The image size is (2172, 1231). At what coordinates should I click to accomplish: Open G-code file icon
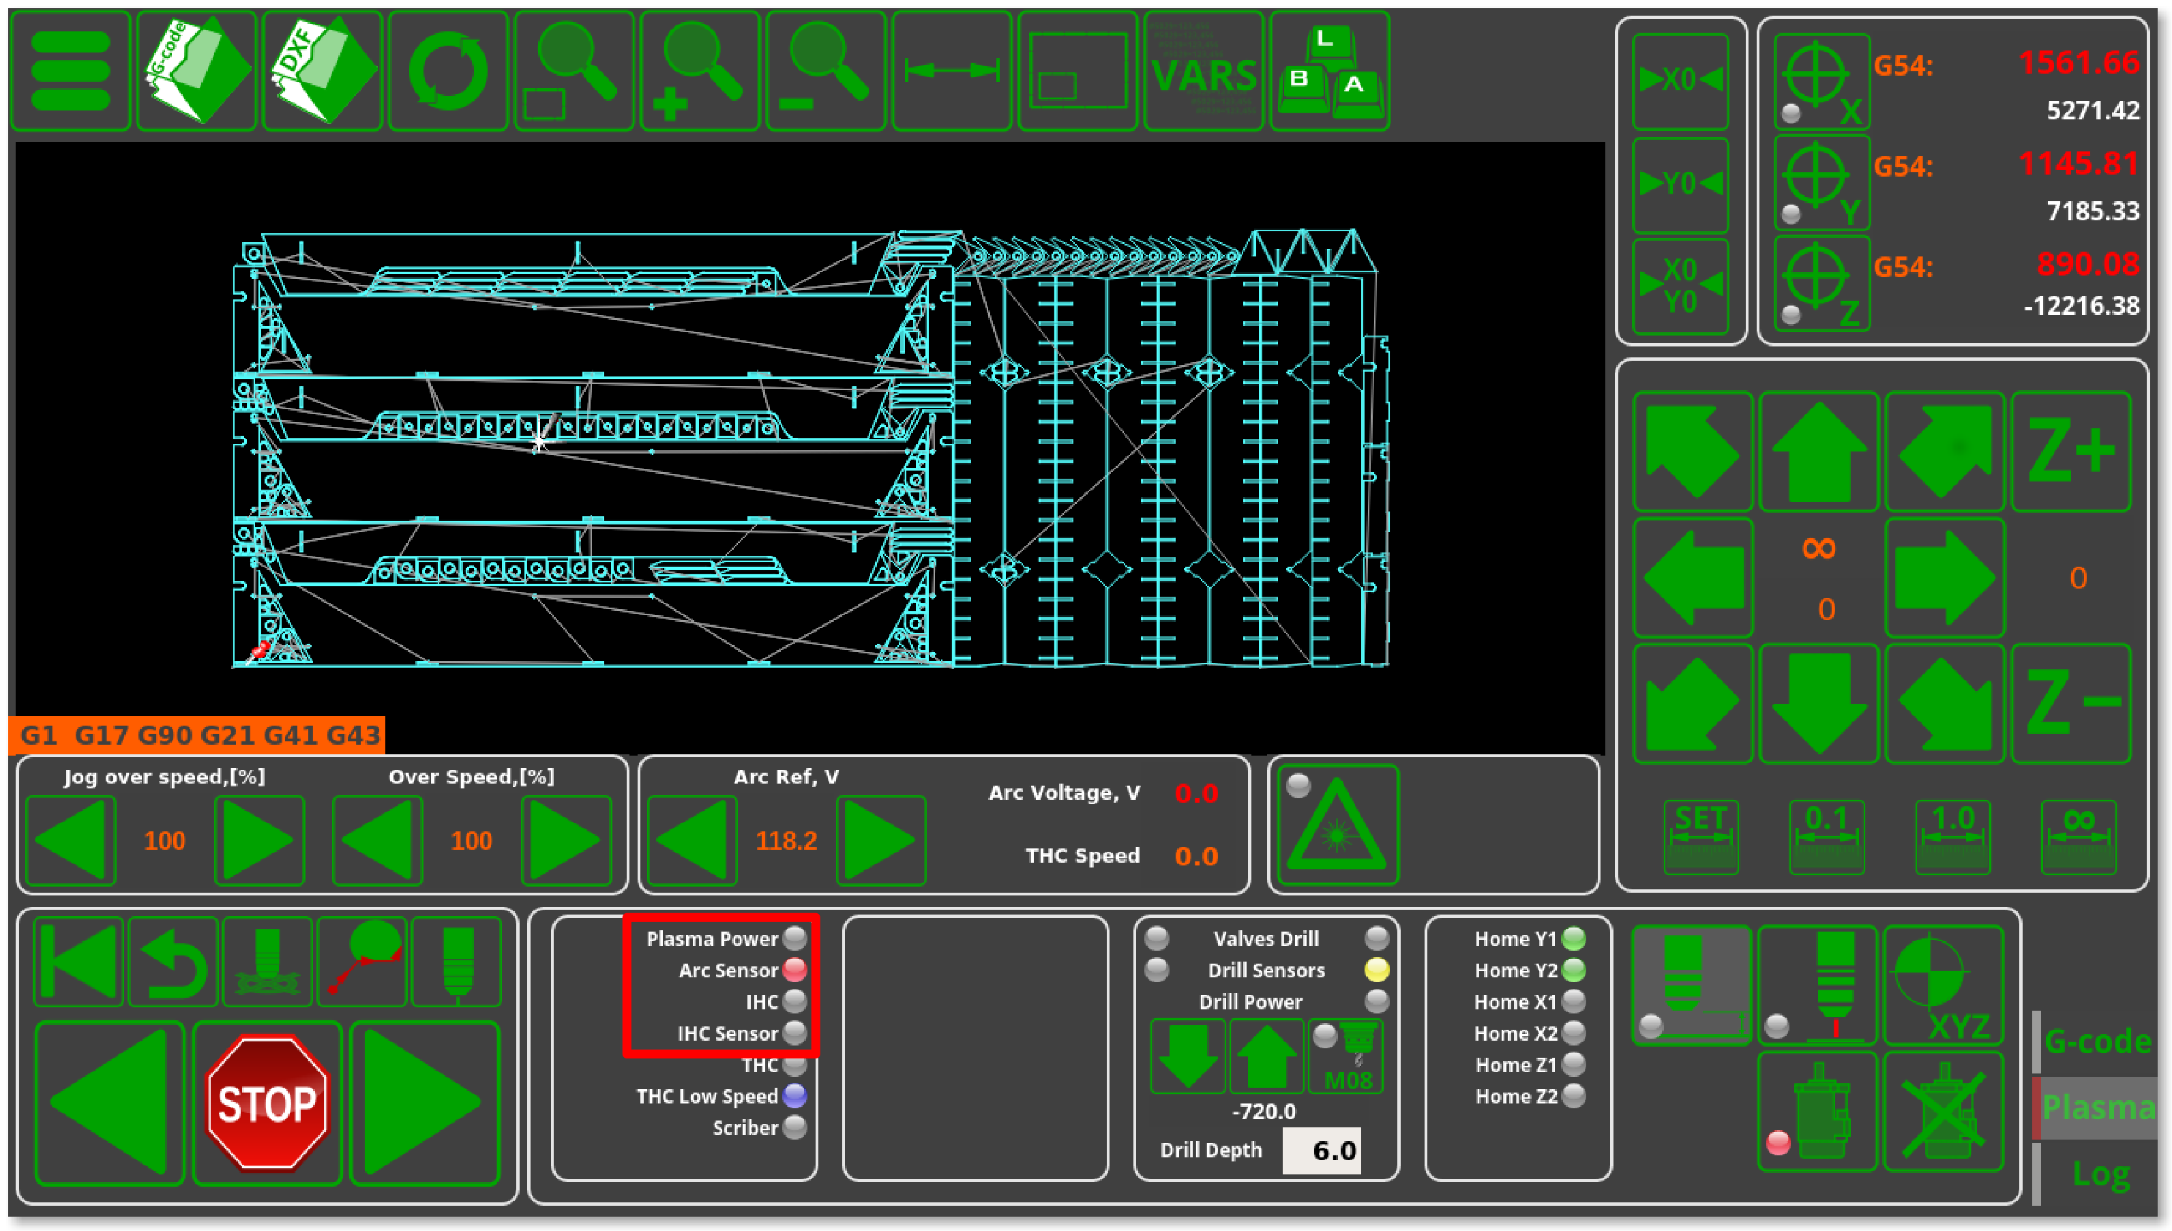(x=196, y=72)
